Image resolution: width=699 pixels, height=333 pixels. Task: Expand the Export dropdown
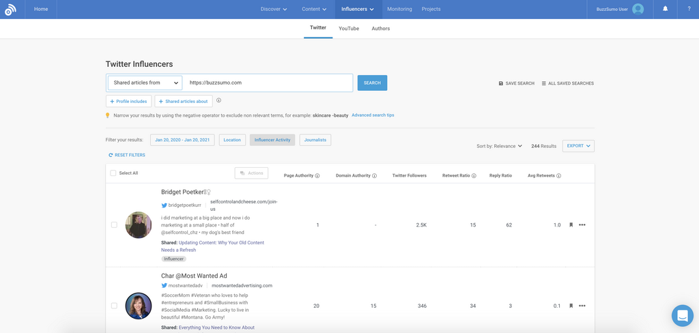[x=577, y=146]
